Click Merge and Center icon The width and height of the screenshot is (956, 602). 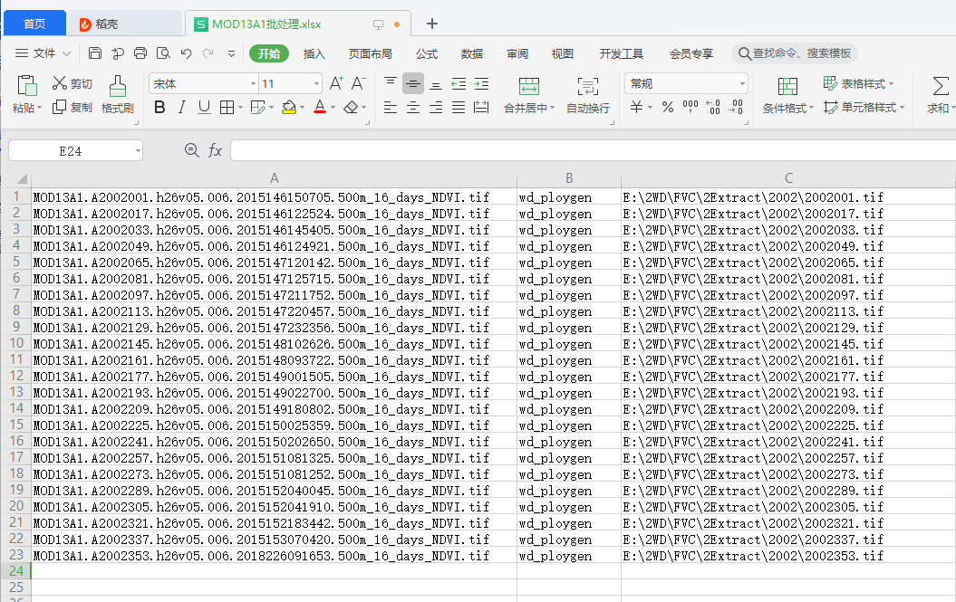528,87
